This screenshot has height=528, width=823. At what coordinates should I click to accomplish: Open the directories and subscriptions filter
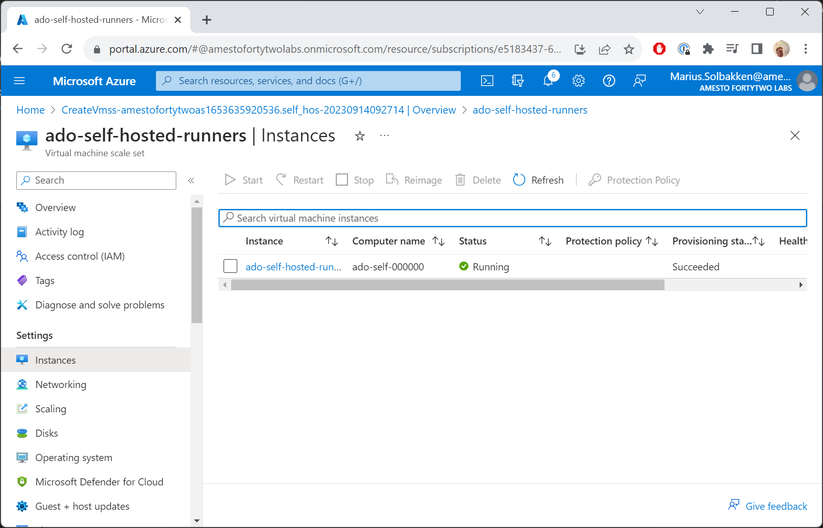[x=517, y=81]
